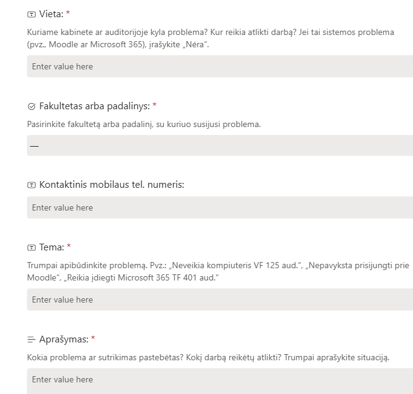This screenshot has height=394, width=413.
Task: Click the text-field icon next to Tema
Action: click(31, 248)
